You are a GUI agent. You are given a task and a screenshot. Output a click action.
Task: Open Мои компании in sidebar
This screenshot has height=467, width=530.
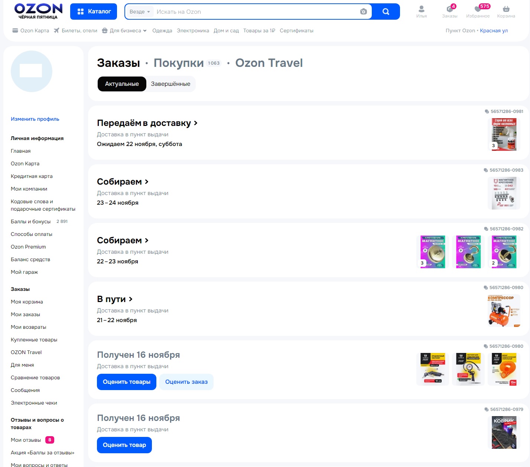(29, 189)
